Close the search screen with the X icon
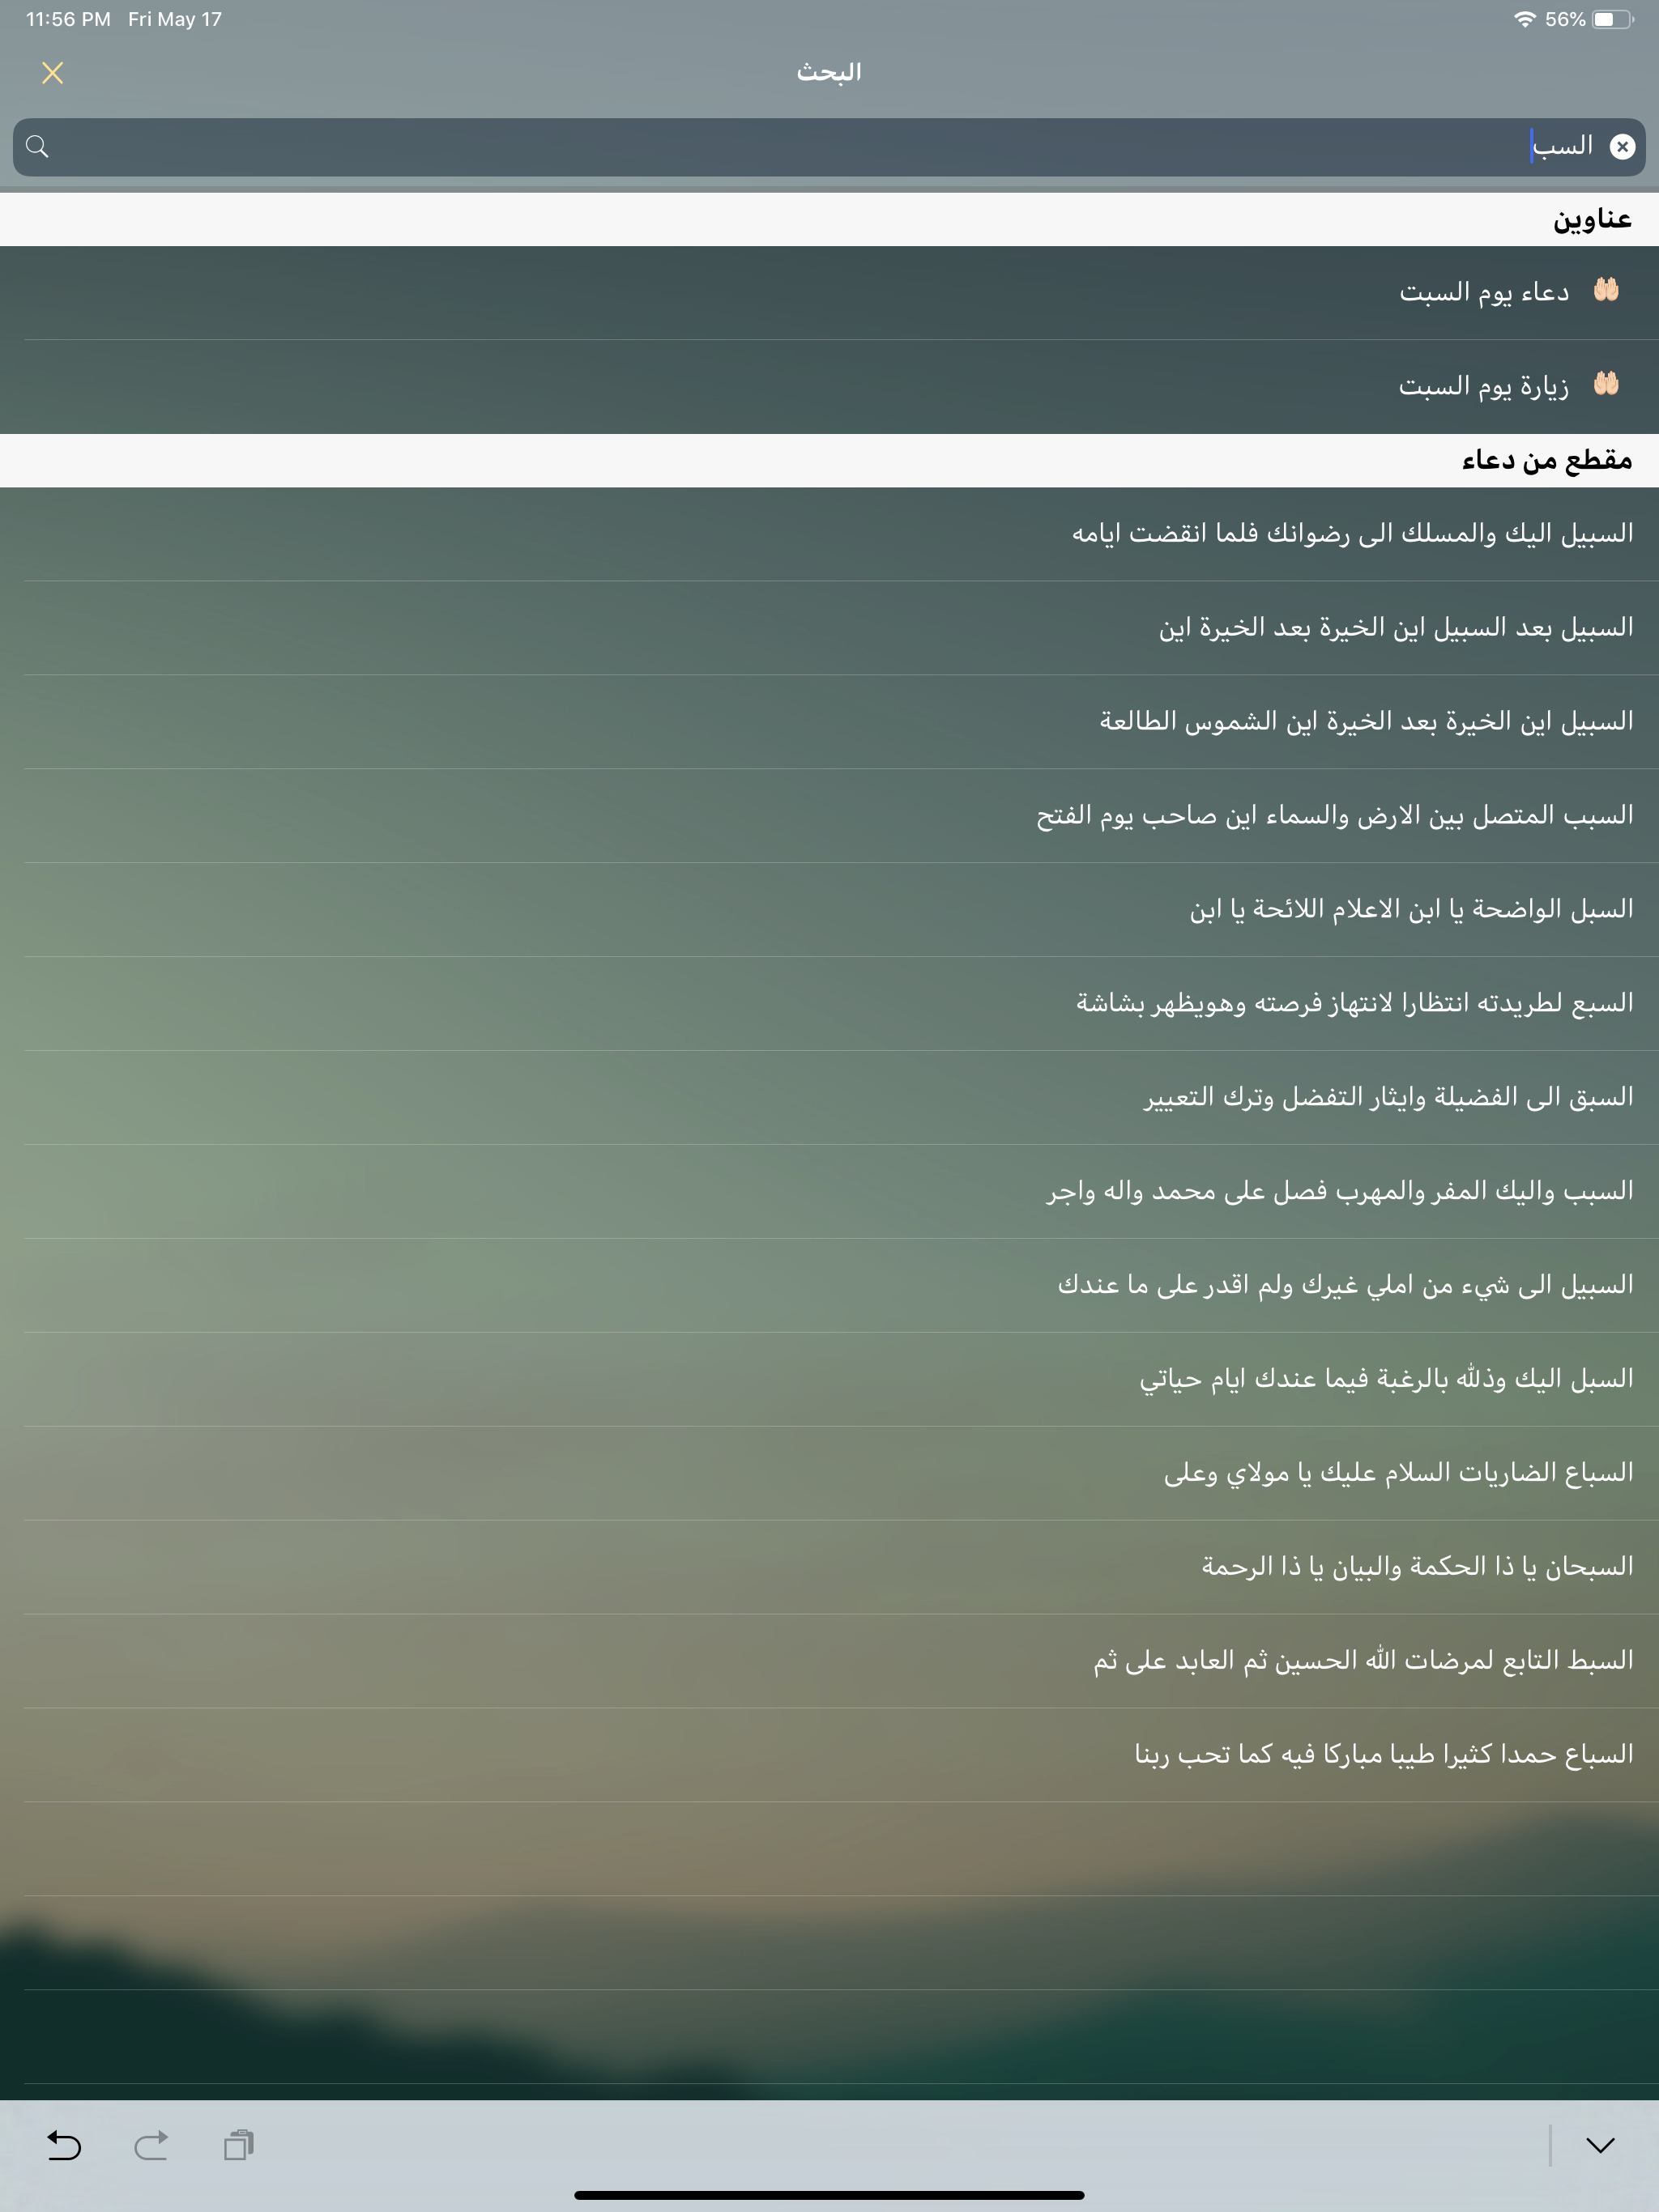This screenshot has height=2212, width=1659. [53, 73]
